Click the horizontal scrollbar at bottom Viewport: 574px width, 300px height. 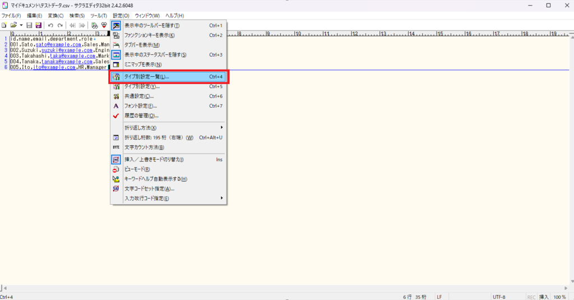tap(280, 288)
